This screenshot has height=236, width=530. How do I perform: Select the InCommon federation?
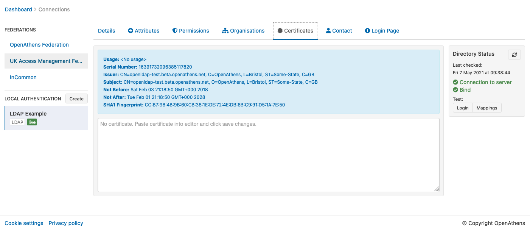23,77
